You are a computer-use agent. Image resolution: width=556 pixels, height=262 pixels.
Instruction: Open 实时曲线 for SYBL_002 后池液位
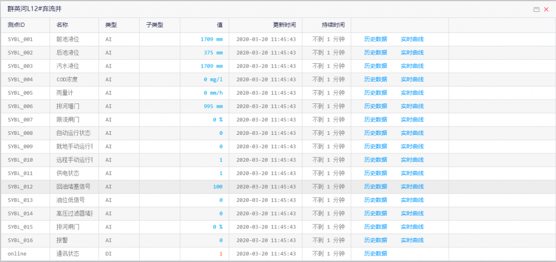coord(412,53)
